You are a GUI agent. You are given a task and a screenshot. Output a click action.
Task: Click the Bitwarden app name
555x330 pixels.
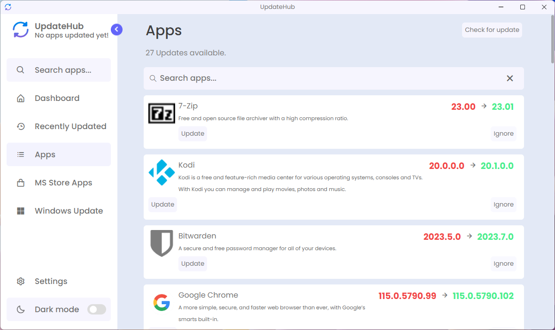[x=197, y=236]
